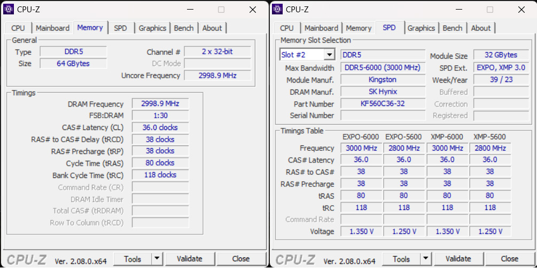Screen dimensions: 537x268
Task: Click the CAS# Latency 36.0 clocks value
Action: click(x=160, y=128)
